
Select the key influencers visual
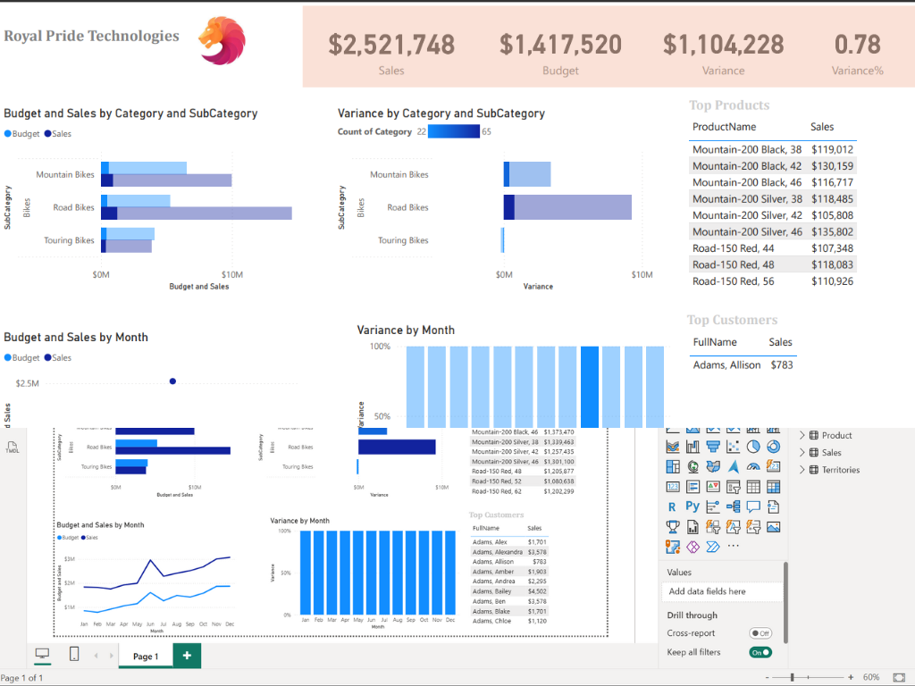click(713, 507)
